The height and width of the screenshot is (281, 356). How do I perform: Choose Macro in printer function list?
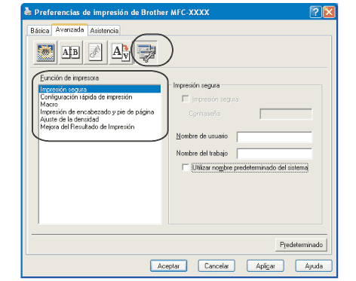pos(100,104)
